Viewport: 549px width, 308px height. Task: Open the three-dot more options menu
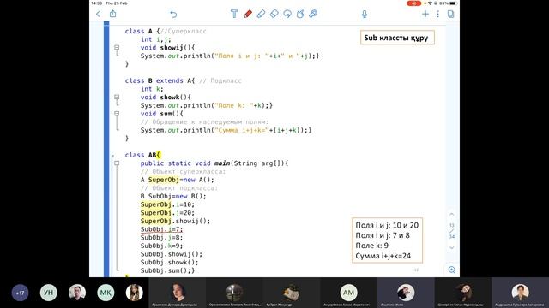[x=437, y=14]
